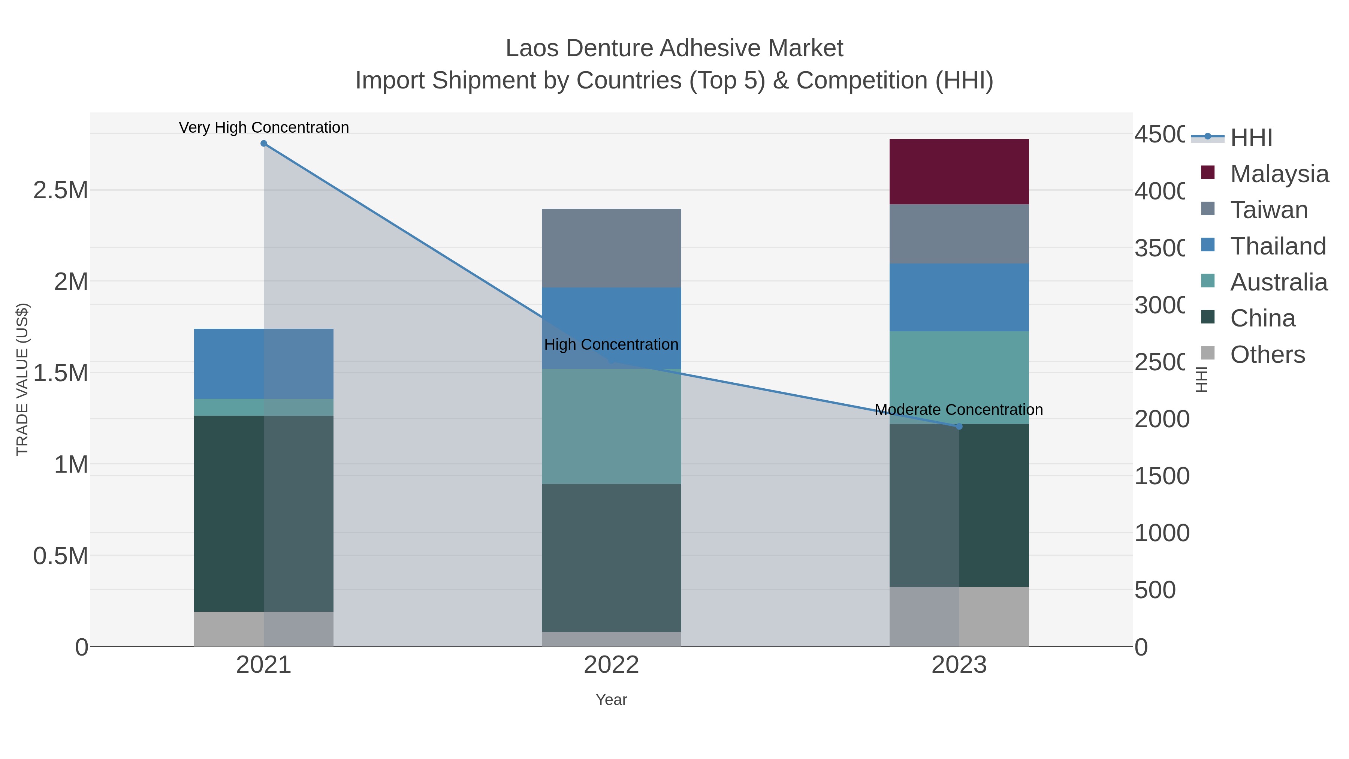Click the China segment of 2023 bar
Image resolution: width=1349 pixels, height=759 pixels.
pyautogui.click(x=959, y=506)
